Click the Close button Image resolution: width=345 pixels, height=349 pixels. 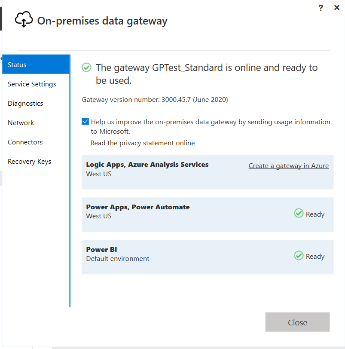[x=297, y=322]
